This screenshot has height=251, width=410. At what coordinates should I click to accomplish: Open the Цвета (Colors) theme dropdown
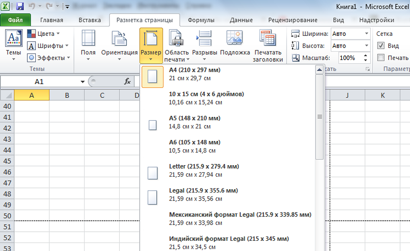click(x=44, y=34)
